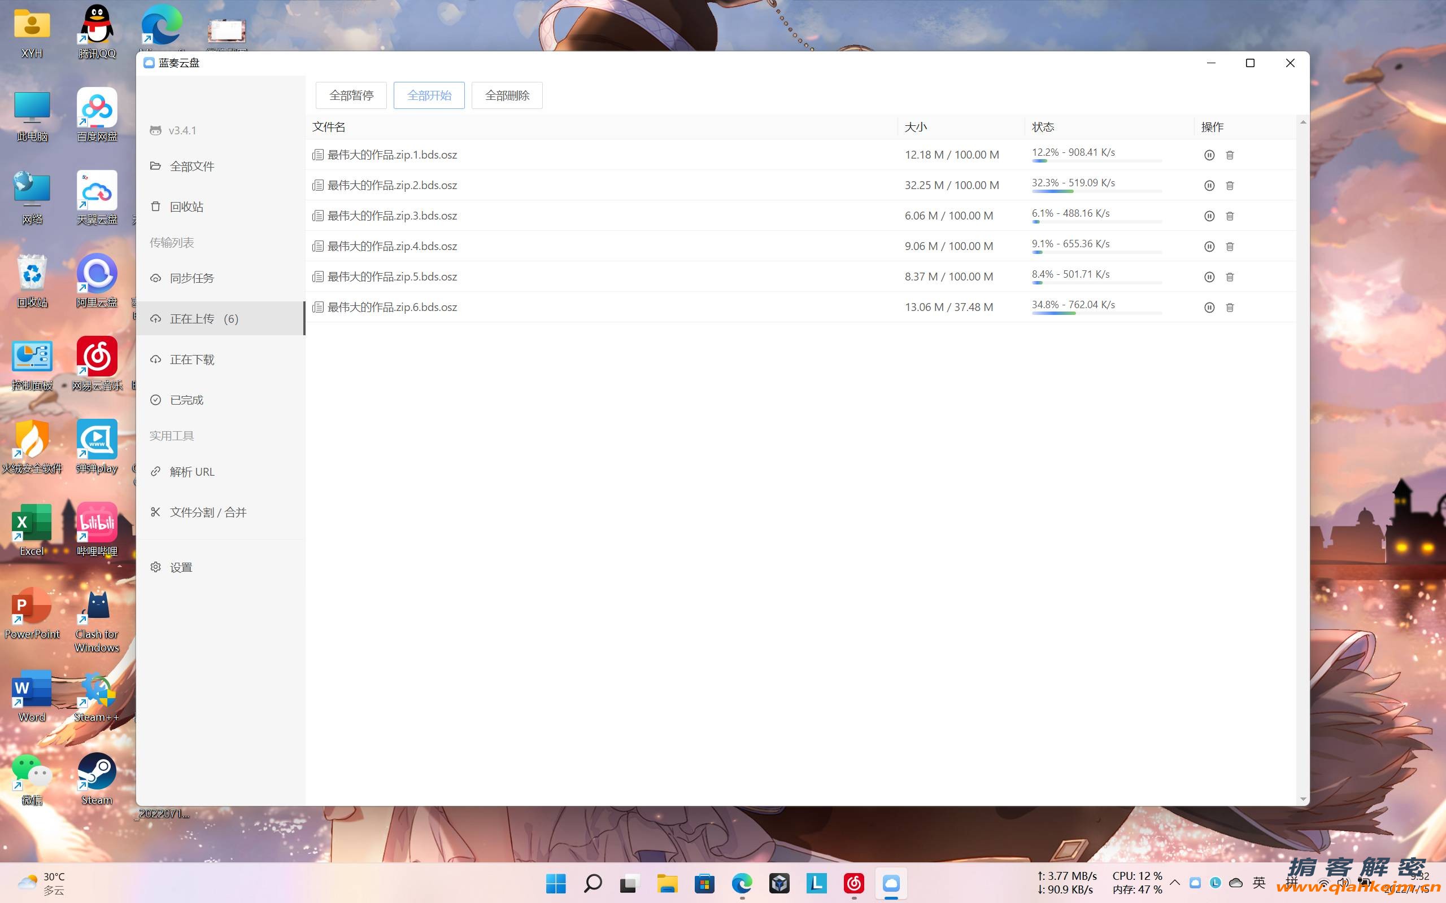Click size text 13.06 M / 37.48 M
Viewport: 1446px width, 903px height.
pos(949,307)
